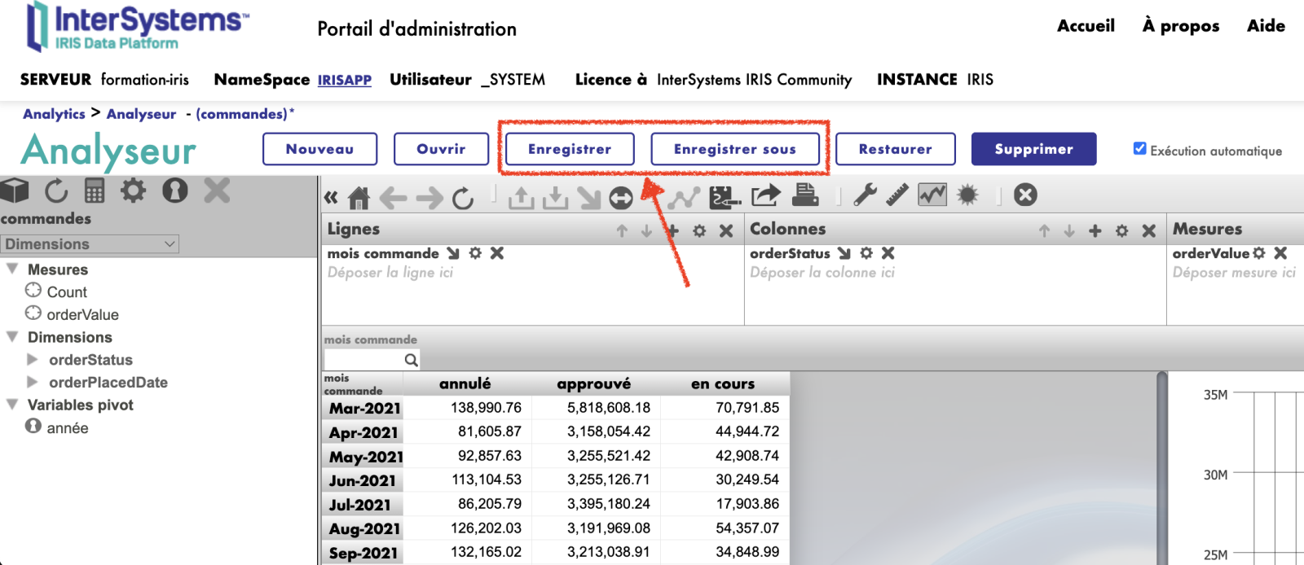Open the Aide menu
This screenshot has height=565, width=1304.
click(x=1266, y=26)
